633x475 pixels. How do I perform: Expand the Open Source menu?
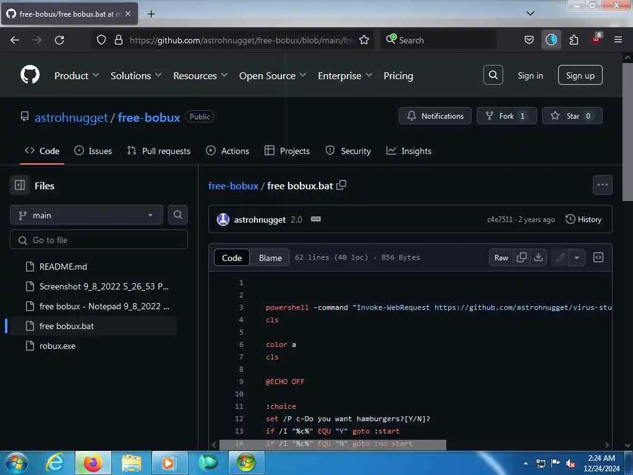coord(273,75)
